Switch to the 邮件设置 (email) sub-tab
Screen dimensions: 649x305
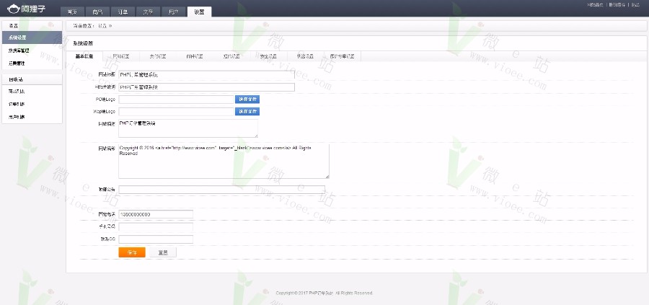195,56
